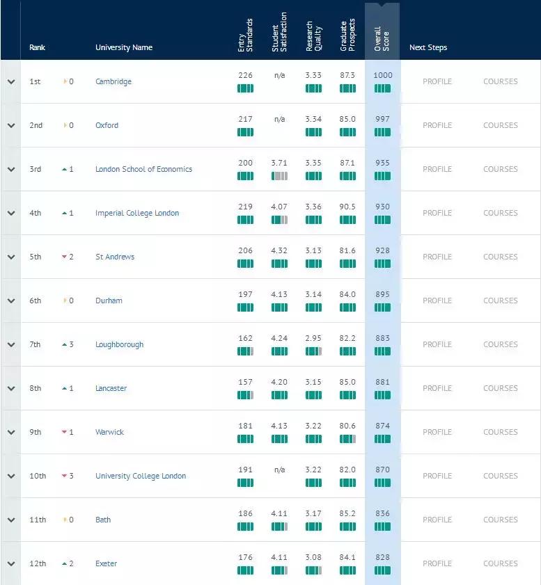Click Exeter rank change up arrow
The image size is (541, 585).
[64, 563]
